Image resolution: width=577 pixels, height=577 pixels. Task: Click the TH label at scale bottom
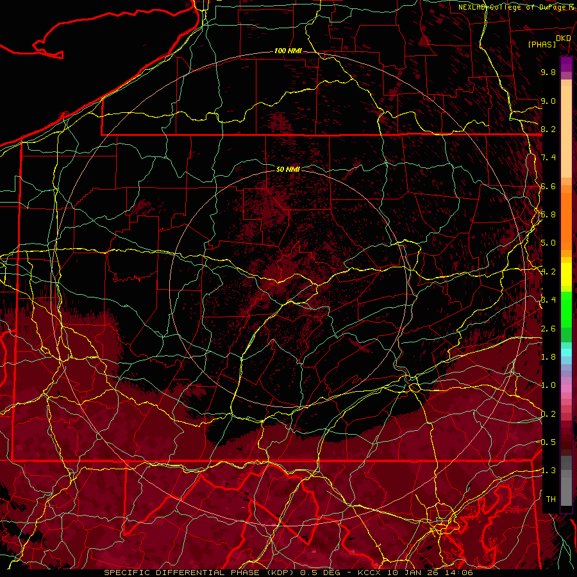pos(551,499)
